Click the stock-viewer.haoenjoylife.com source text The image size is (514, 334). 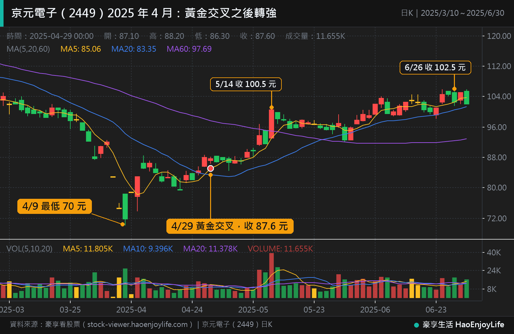point(137,324)
